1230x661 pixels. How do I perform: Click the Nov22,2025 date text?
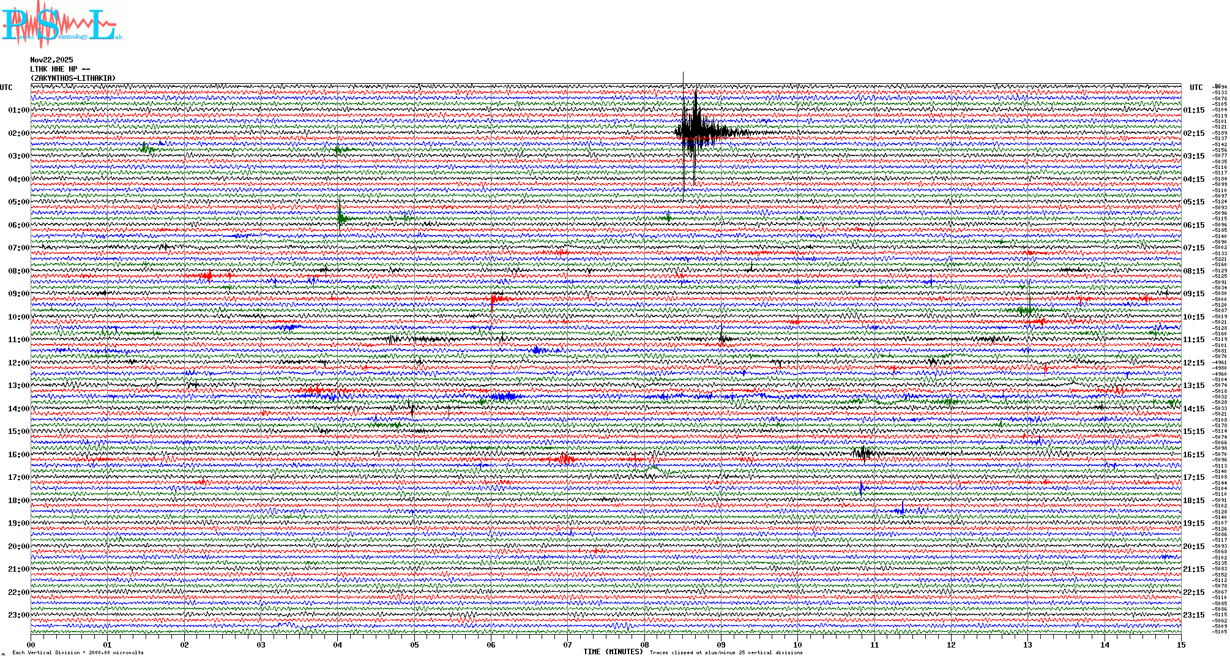point(51,60)
